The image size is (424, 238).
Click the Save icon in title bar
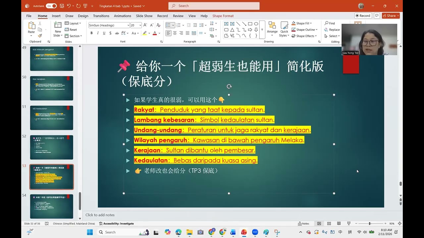[x=61, y=6]
